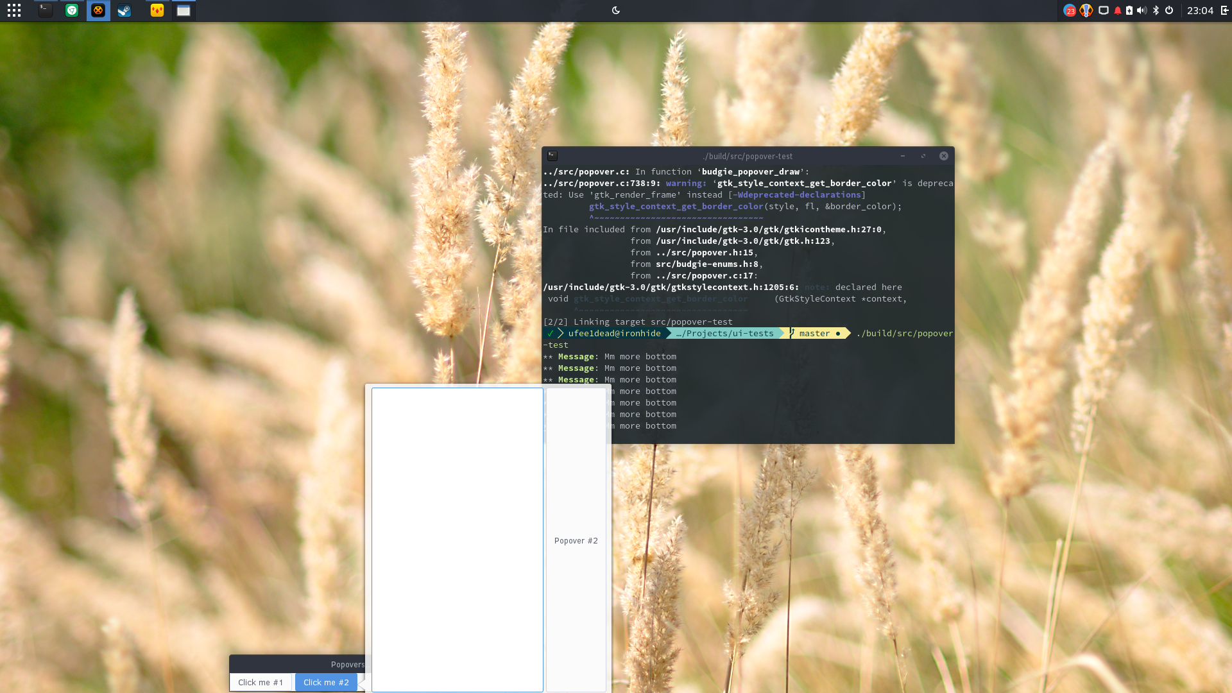Image resolution: width=1232 pixels, height=693 pixels.
Task: Click the 'master' git branch segment
Action: click(814, 333)
